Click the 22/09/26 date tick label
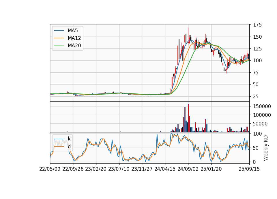Screen dimensions: 277x199 tap(73, 169)
